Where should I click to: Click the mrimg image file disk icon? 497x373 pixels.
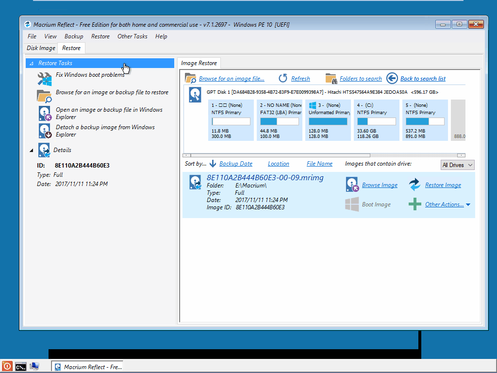(195, 183)
